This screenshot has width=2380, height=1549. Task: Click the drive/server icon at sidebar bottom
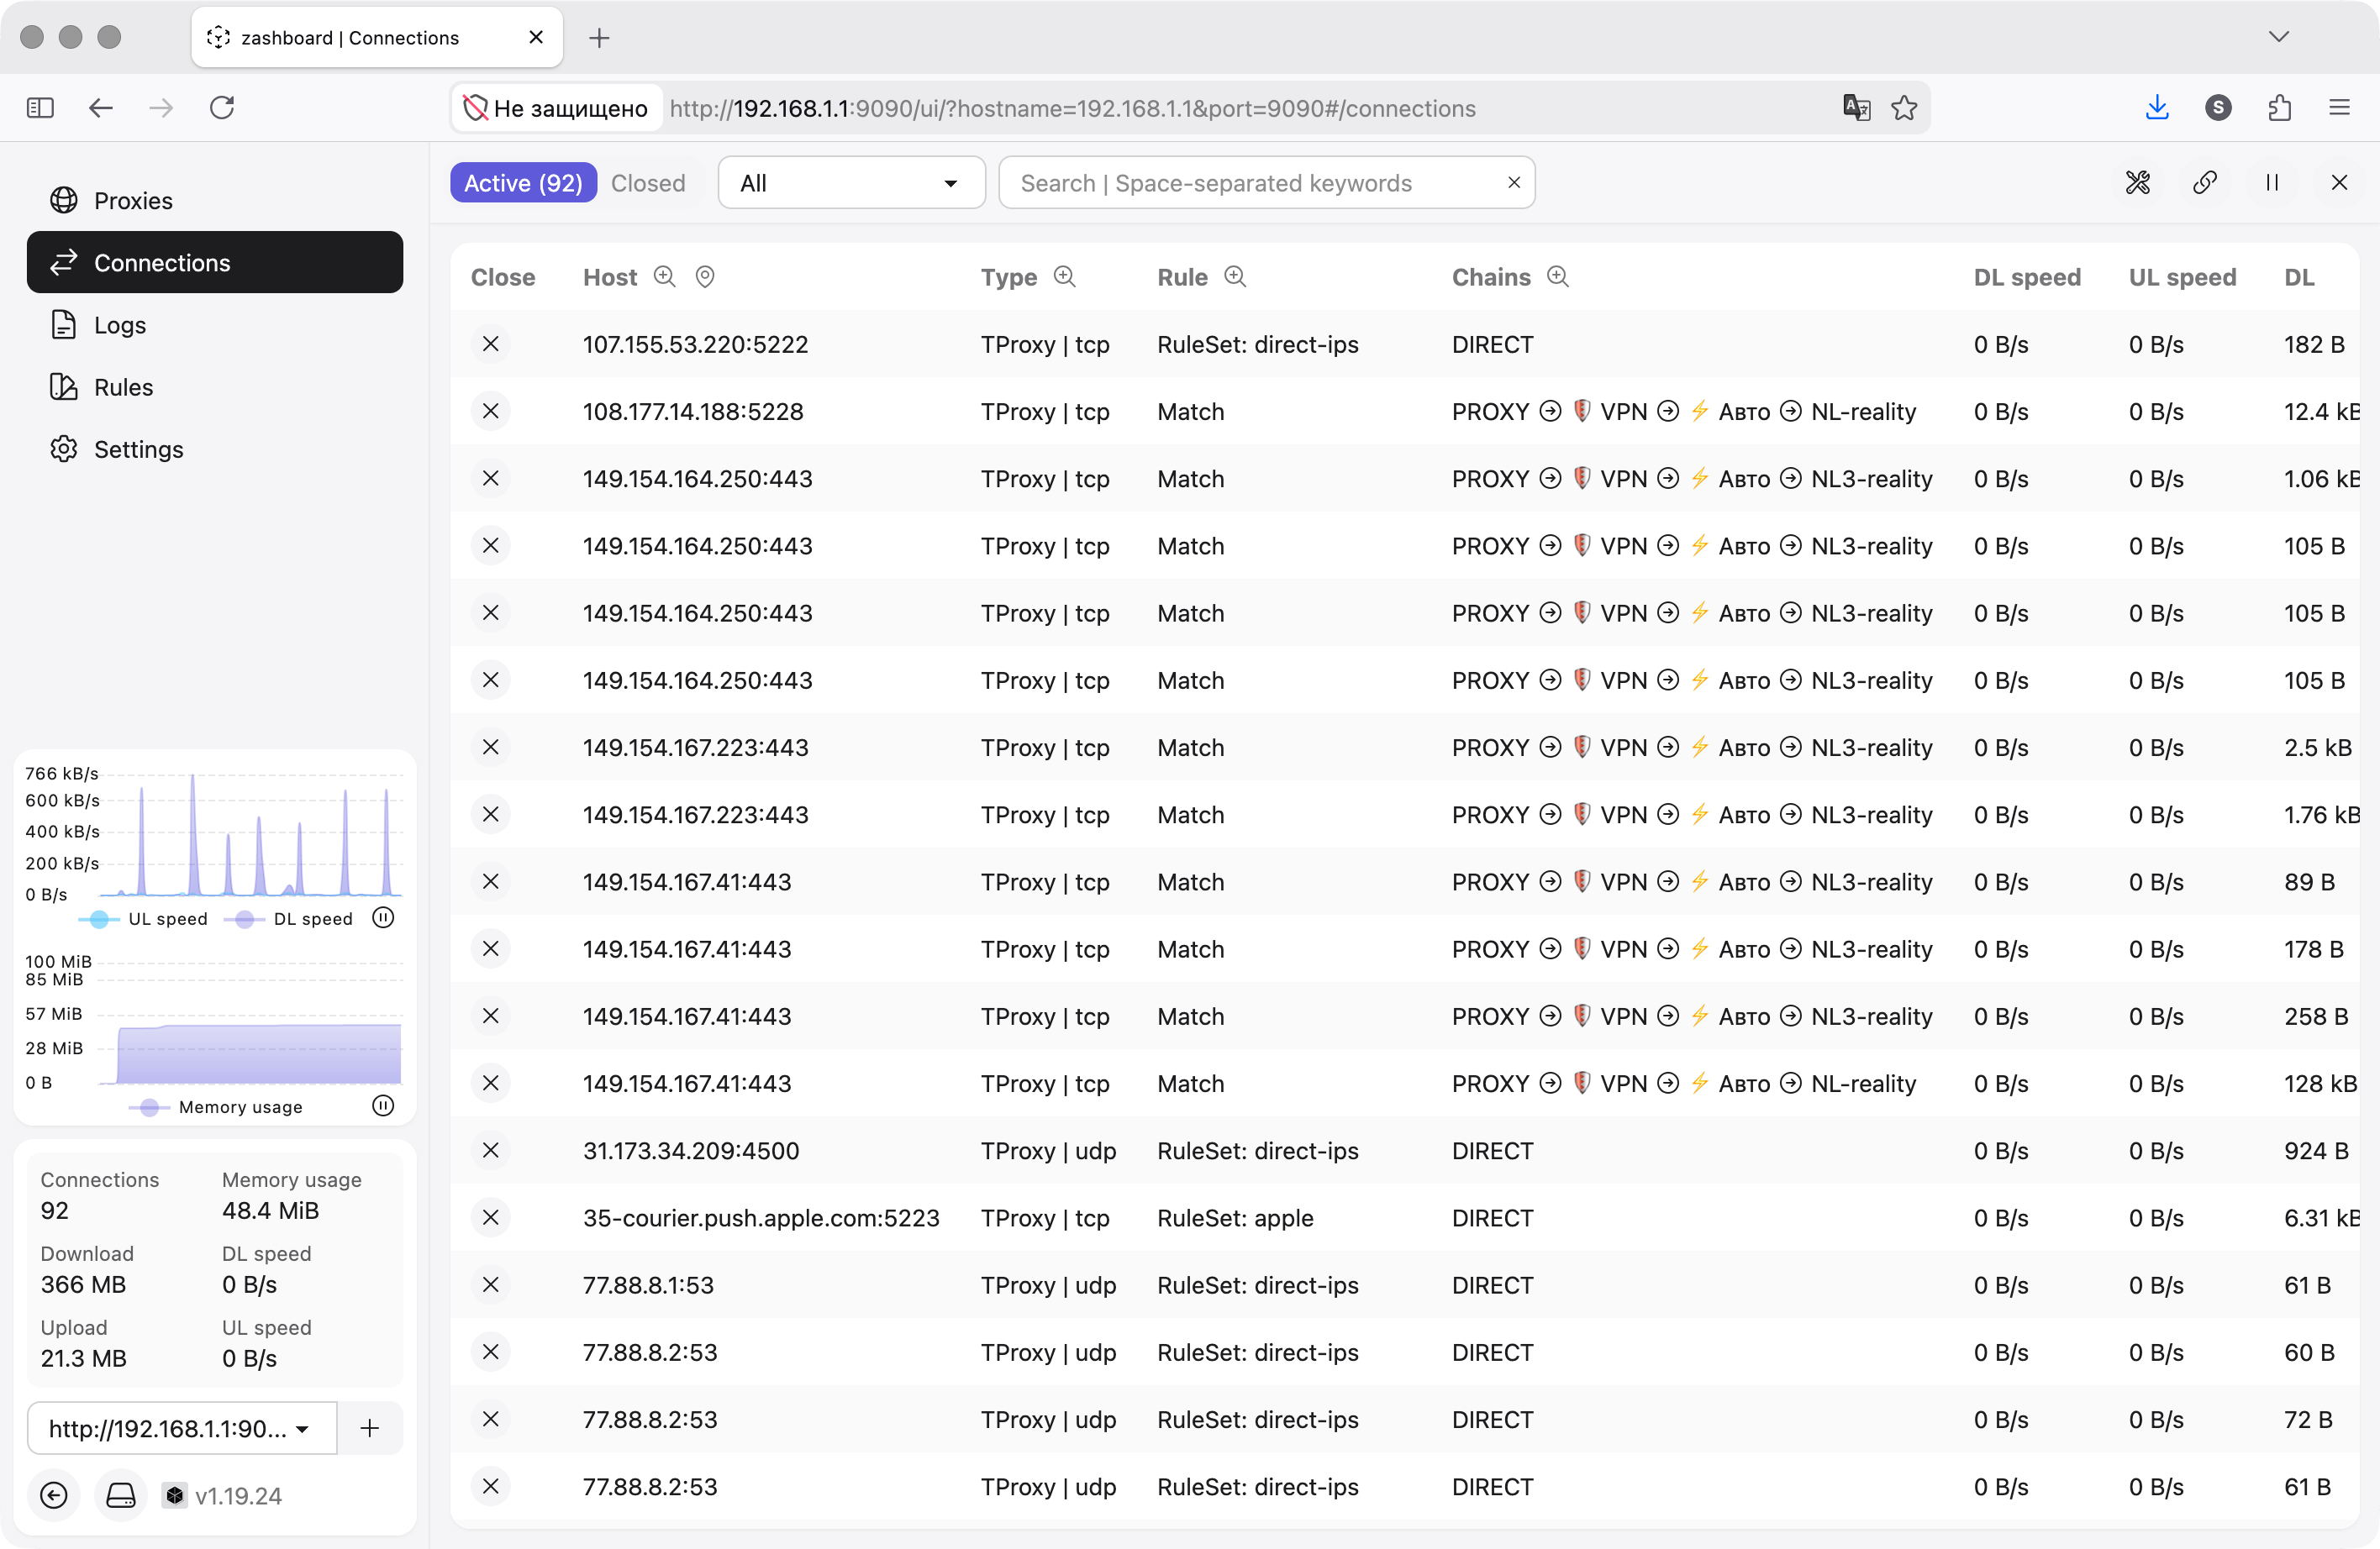(x=121, y=1495)
